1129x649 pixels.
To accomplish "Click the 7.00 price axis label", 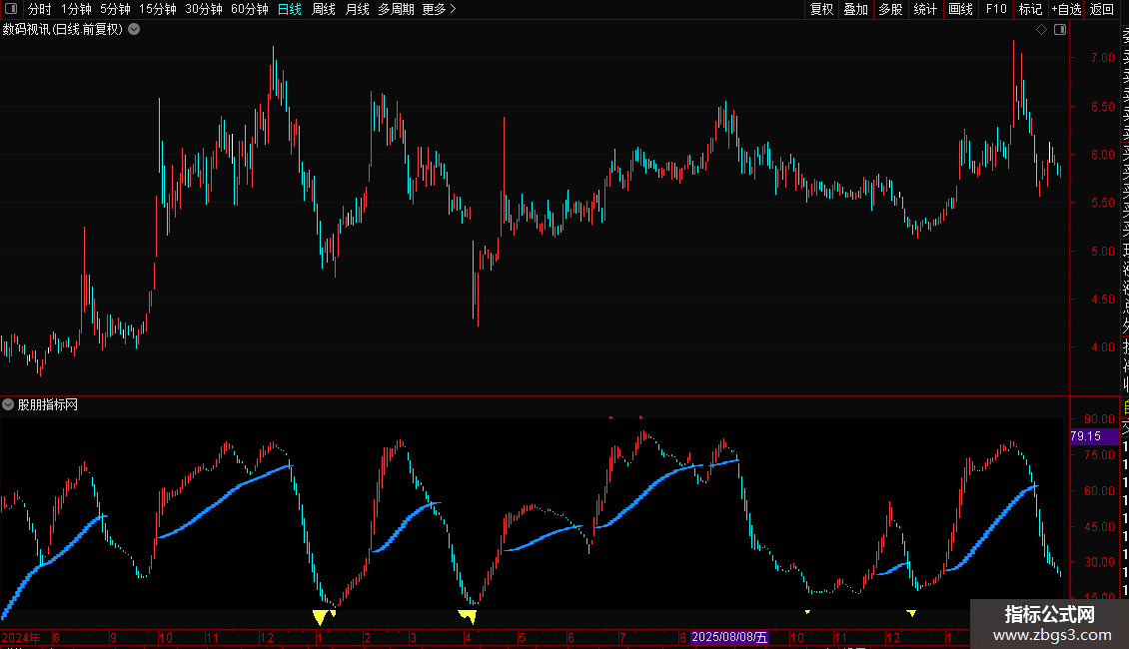I will 1102,58.
